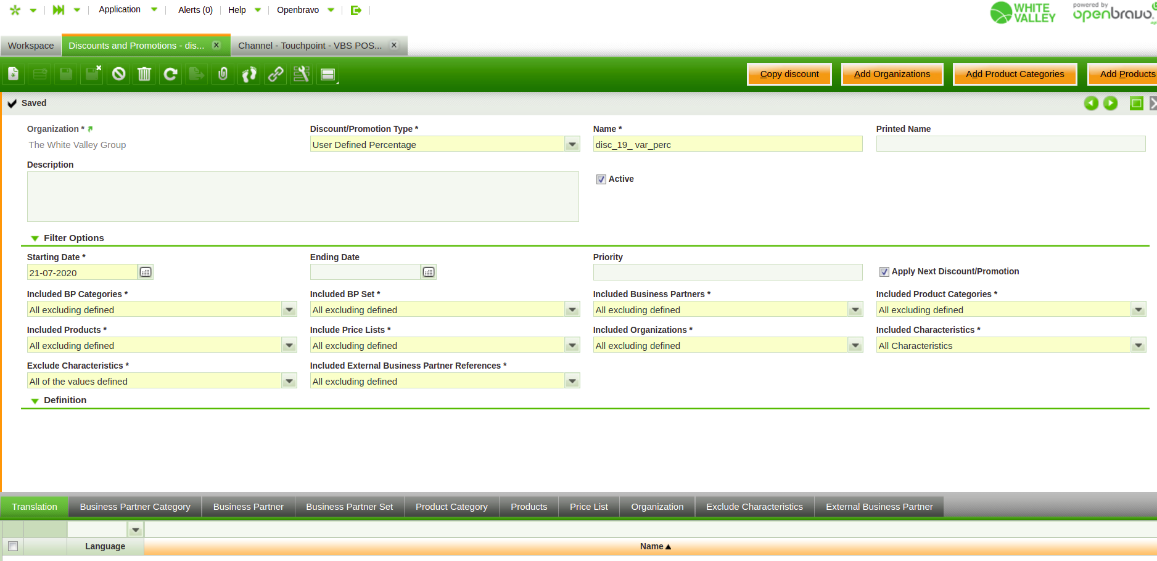Click the chain link toolbar icon
This screenshot has width=1157, height=561.
(276, 75)
